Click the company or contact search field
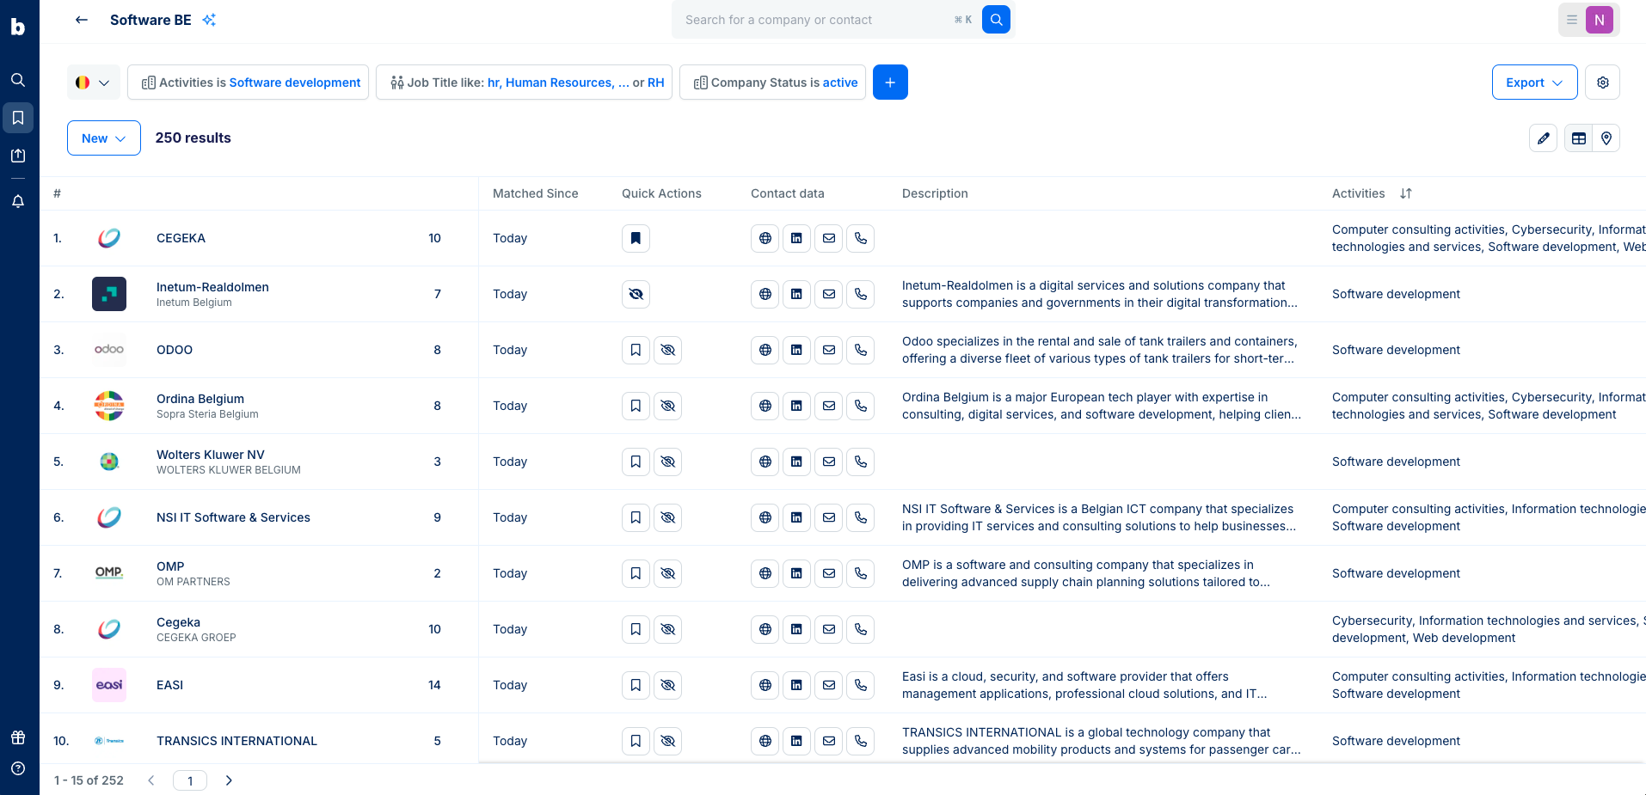Viewport: 1646px width, 795px height. 817,20
